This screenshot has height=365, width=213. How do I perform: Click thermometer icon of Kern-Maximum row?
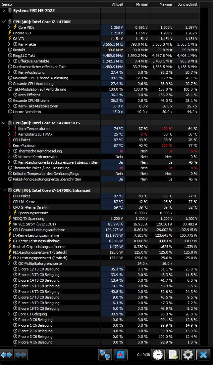coord(10,145)
